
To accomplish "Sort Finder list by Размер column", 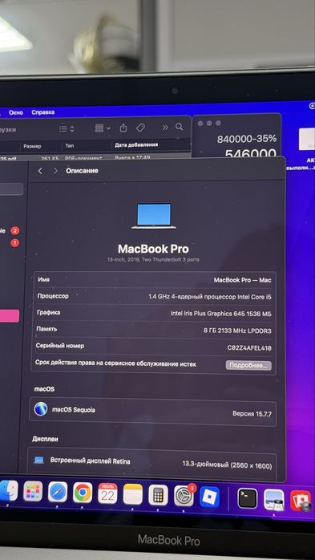I will 32,146.
